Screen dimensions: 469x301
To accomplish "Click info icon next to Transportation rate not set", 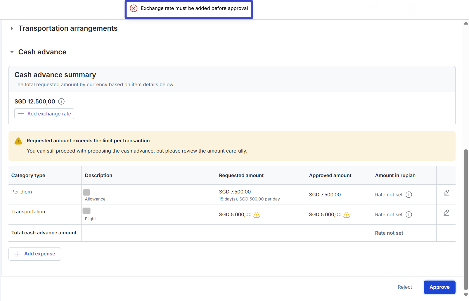I will click(x=409, y=214).
